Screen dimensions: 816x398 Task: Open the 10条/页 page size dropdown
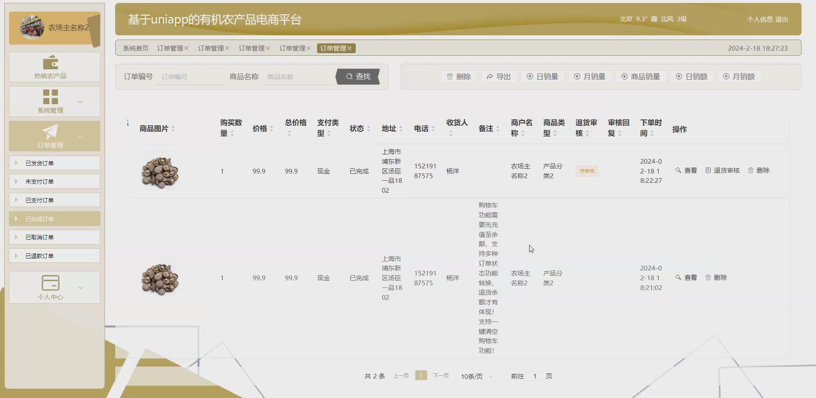(x=477, y=376)
